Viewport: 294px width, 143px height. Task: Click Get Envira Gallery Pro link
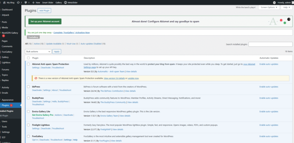43,115
